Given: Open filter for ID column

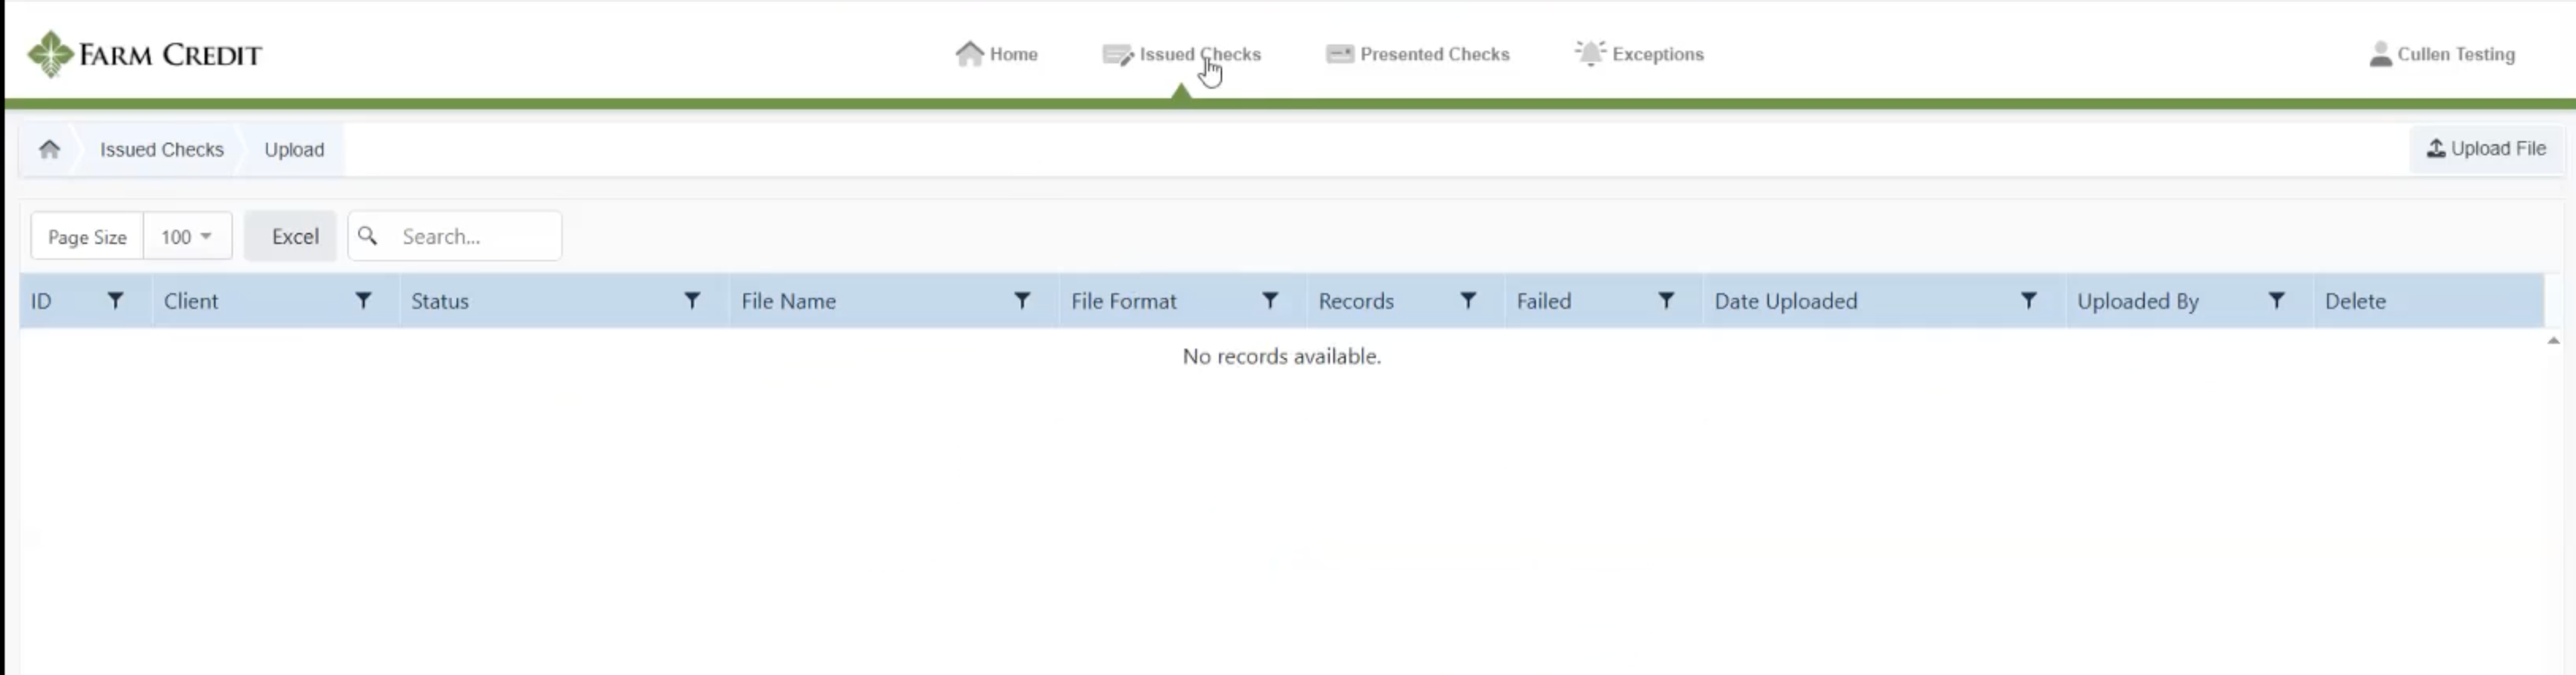Looking at the screenshot, I should coord(115,300).
